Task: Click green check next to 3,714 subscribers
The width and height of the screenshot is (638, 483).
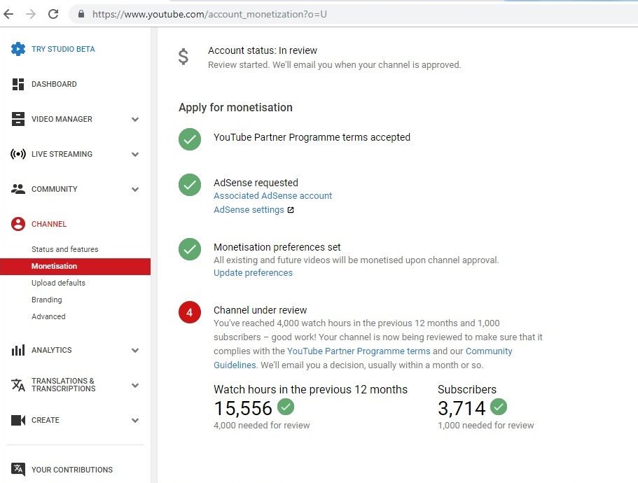Action: (x=499, y=407)
